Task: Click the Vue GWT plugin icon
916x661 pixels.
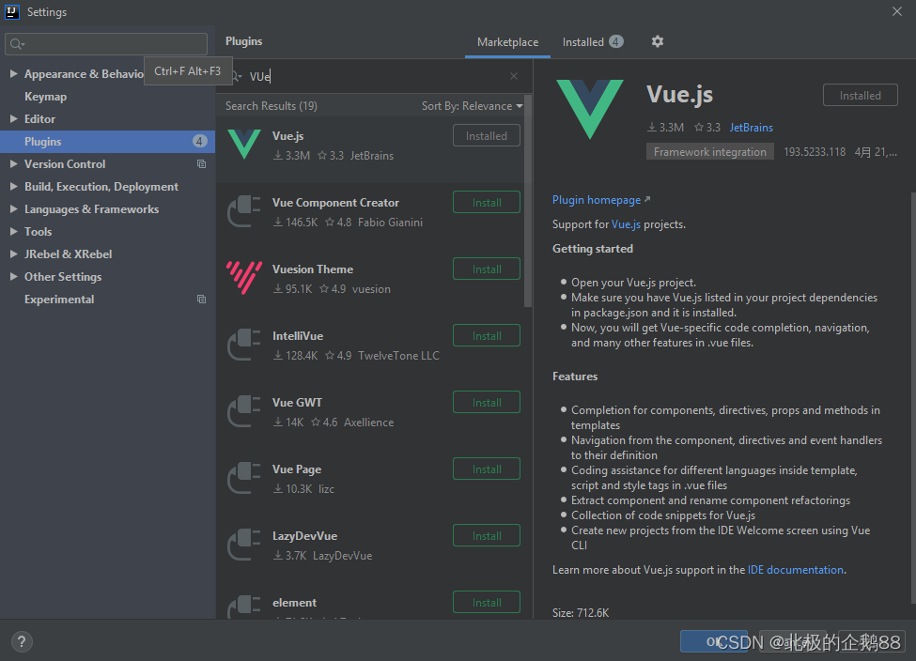Action: click(x=243, y=410)
